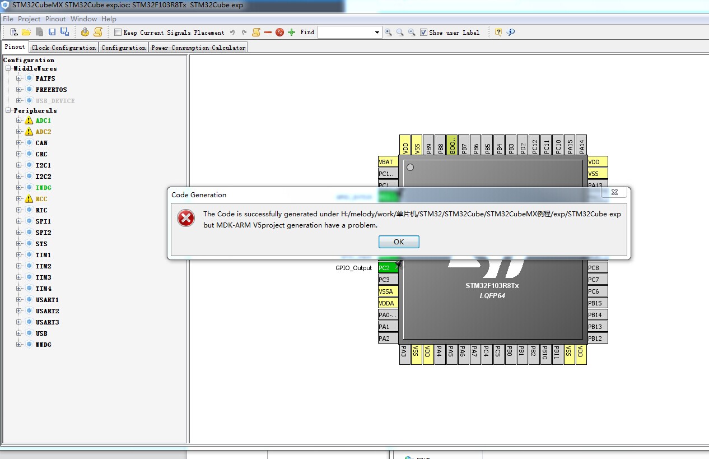Switch to Clock Configuration tab

(64, 48)
